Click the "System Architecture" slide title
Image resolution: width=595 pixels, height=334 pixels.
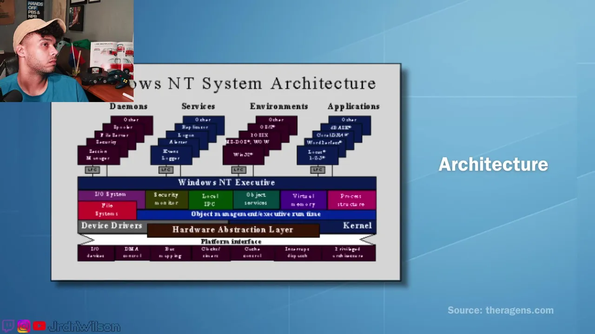289,83
